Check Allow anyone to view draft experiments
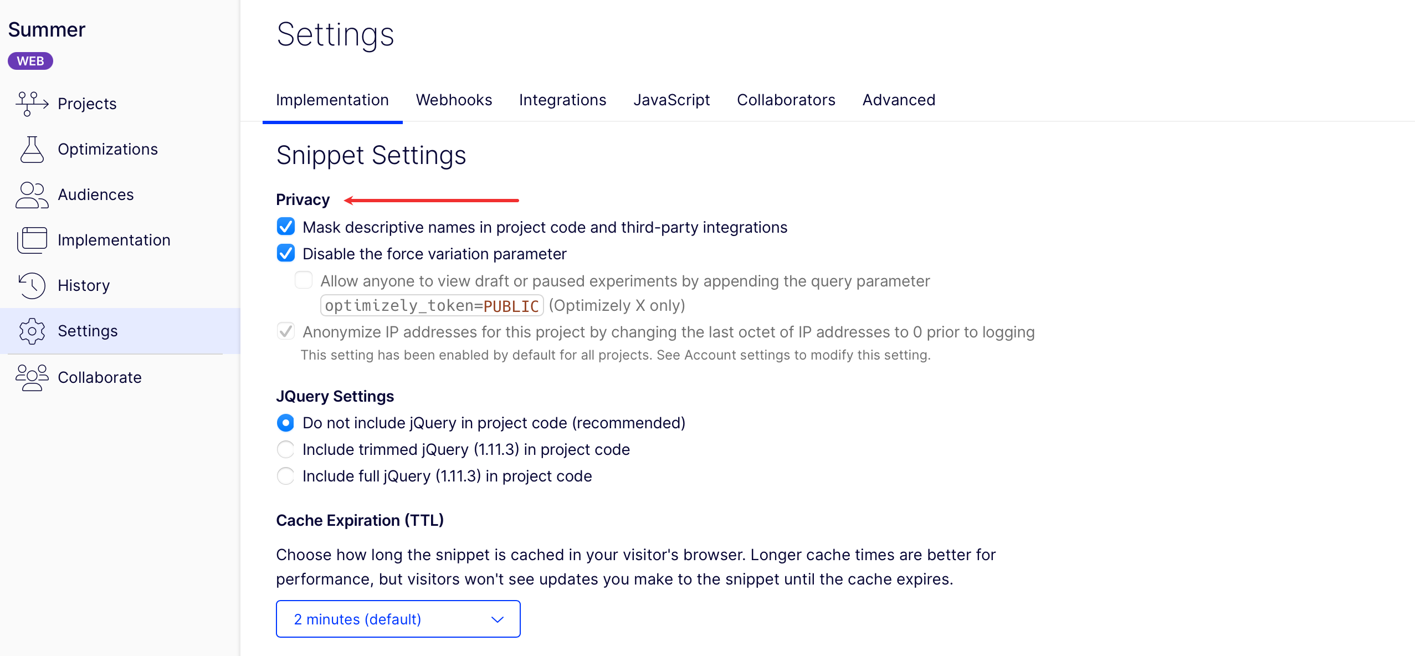Screen dimensions: 1415x656 click(x=304, y=280)
